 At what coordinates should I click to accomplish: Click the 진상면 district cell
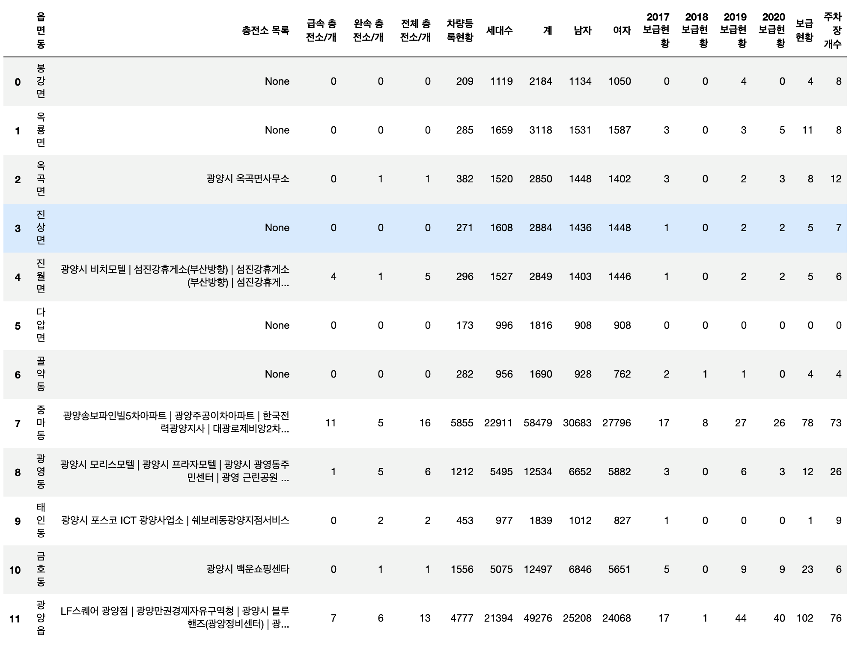(41, 228)
